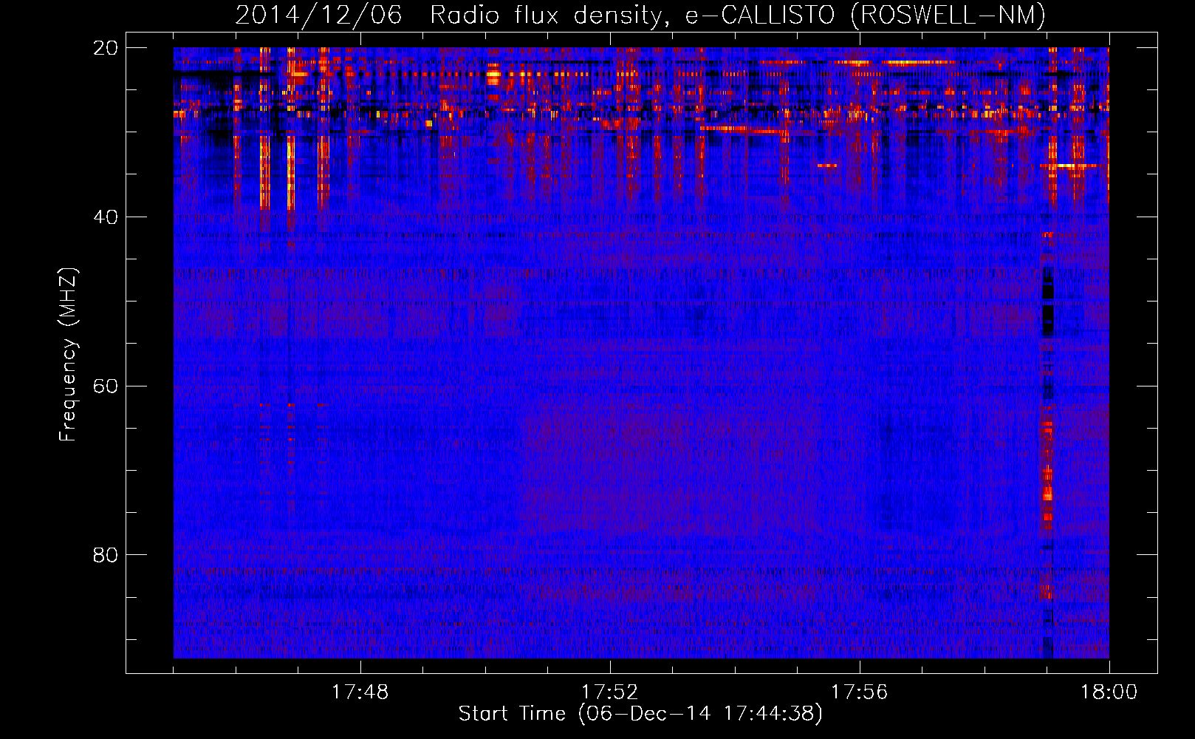
Task: Click the 20 MHz frequency axis label
Action: tap(106, 48)
